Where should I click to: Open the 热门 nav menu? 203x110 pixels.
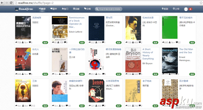click(65, 9)
